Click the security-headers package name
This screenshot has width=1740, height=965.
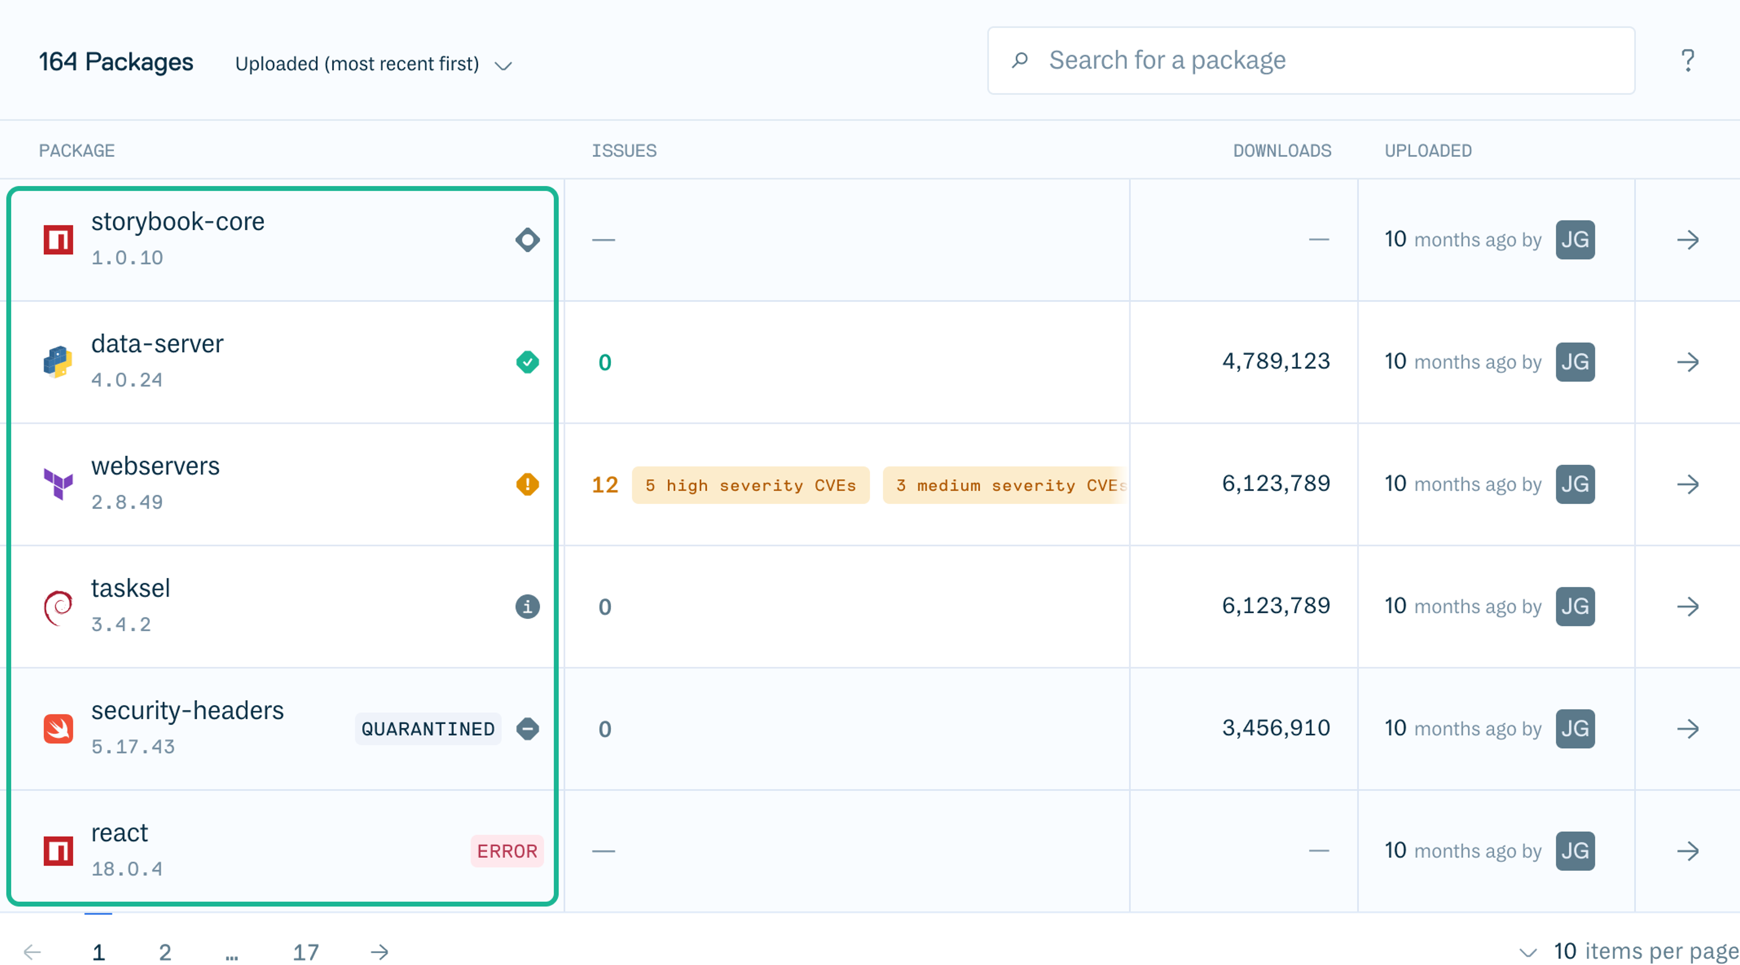[188, 711]
